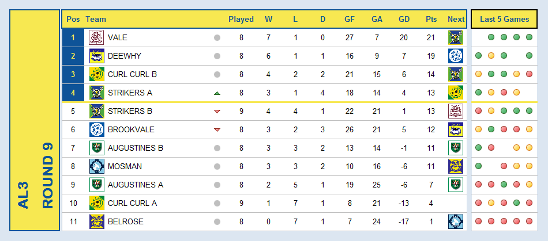Click the DEEWHY team logo

click(96, 56)
